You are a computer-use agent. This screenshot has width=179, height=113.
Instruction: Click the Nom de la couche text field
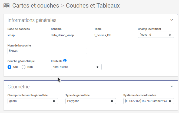point(47,51)
